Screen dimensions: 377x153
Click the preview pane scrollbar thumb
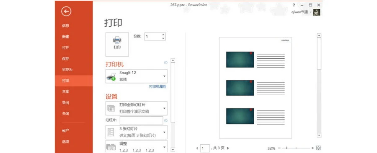point(319,54)
